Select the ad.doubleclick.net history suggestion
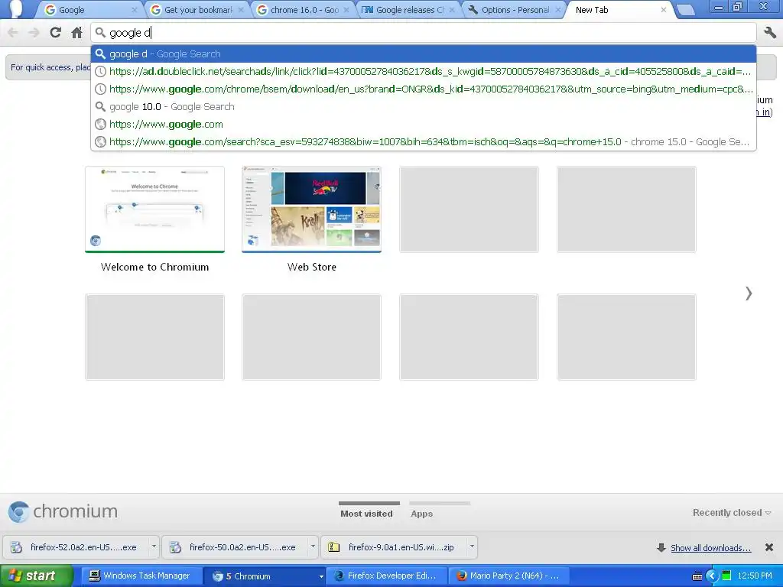Screen dimensions: 783x587 point(424,71)
